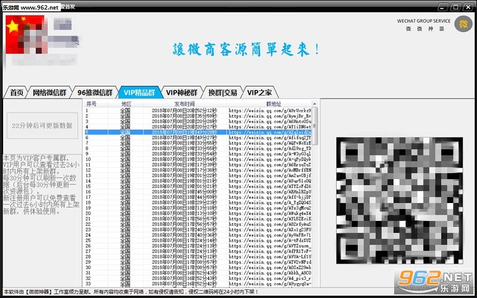Switch to the 首页 tab
477x298 pixels.
click(x=17, y=93)
